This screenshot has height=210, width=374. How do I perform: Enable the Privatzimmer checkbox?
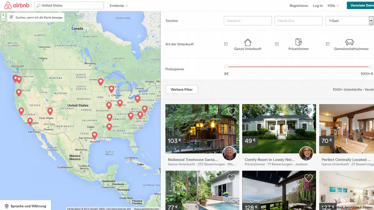tap(277, 44)
